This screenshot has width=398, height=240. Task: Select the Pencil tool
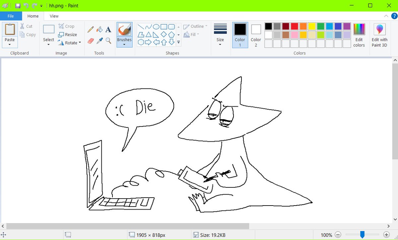(x=91, y=29)
